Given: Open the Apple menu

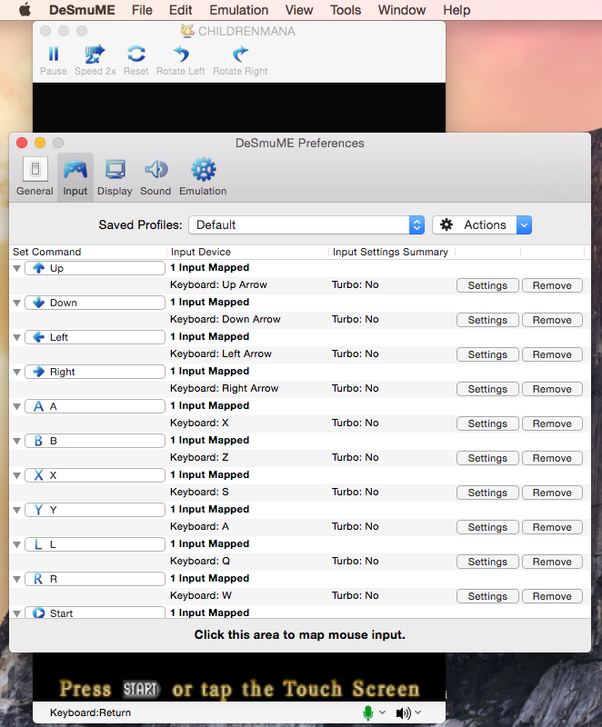Looking at the screenshot, I should click(x=25, y=10).
